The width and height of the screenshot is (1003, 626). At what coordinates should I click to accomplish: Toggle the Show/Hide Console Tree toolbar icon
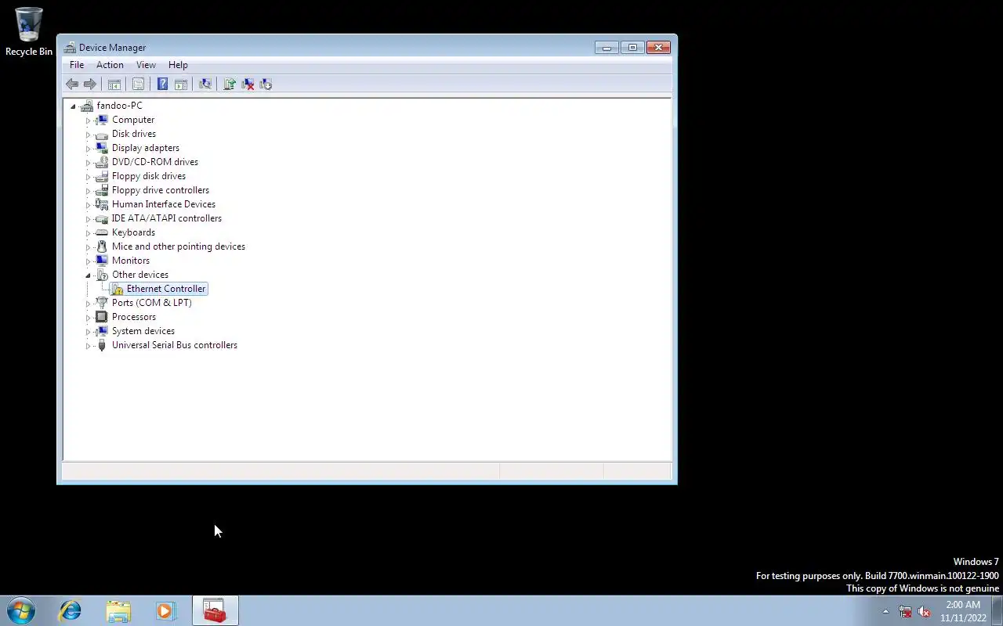pos(114,84)
